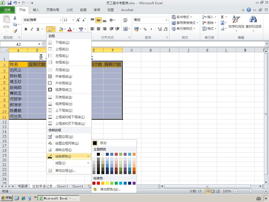Click the Cut scissors icon
The image size is (269, 202).
tap(15, 18)
